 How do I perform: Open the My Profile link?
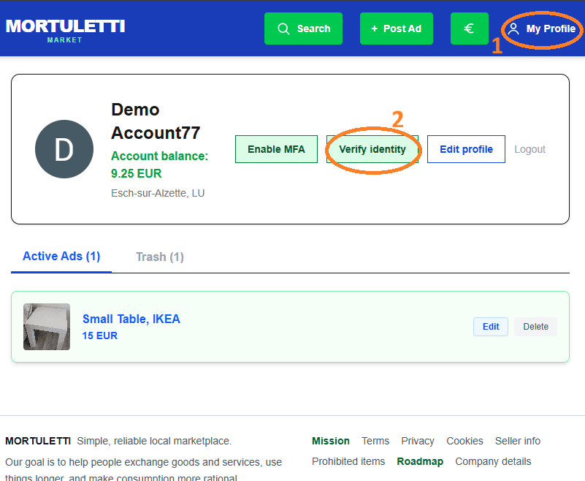(x=542, y=29)
